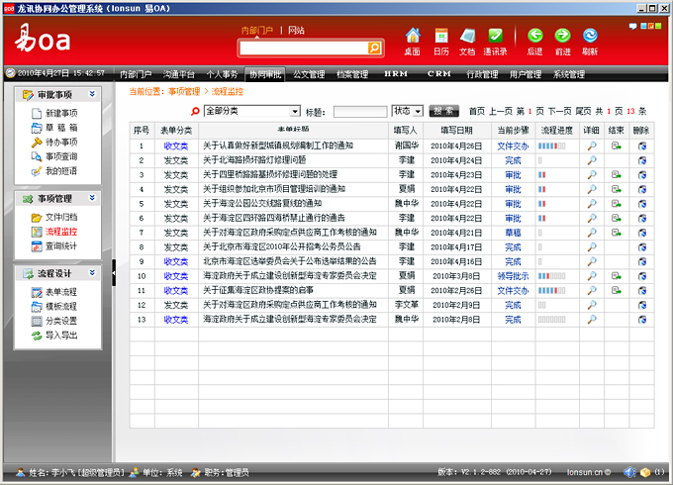Switch to 个人事务 menu
This screenshot has width=673, height=485.
222,74
